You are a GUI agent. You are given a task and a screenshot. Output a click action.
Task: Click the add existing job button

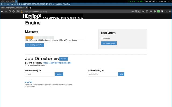pos(121,74)
